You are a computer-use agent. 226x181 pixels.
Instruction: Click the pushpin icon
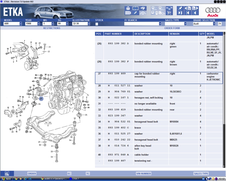pyautogui.click(x=180, y=8)
